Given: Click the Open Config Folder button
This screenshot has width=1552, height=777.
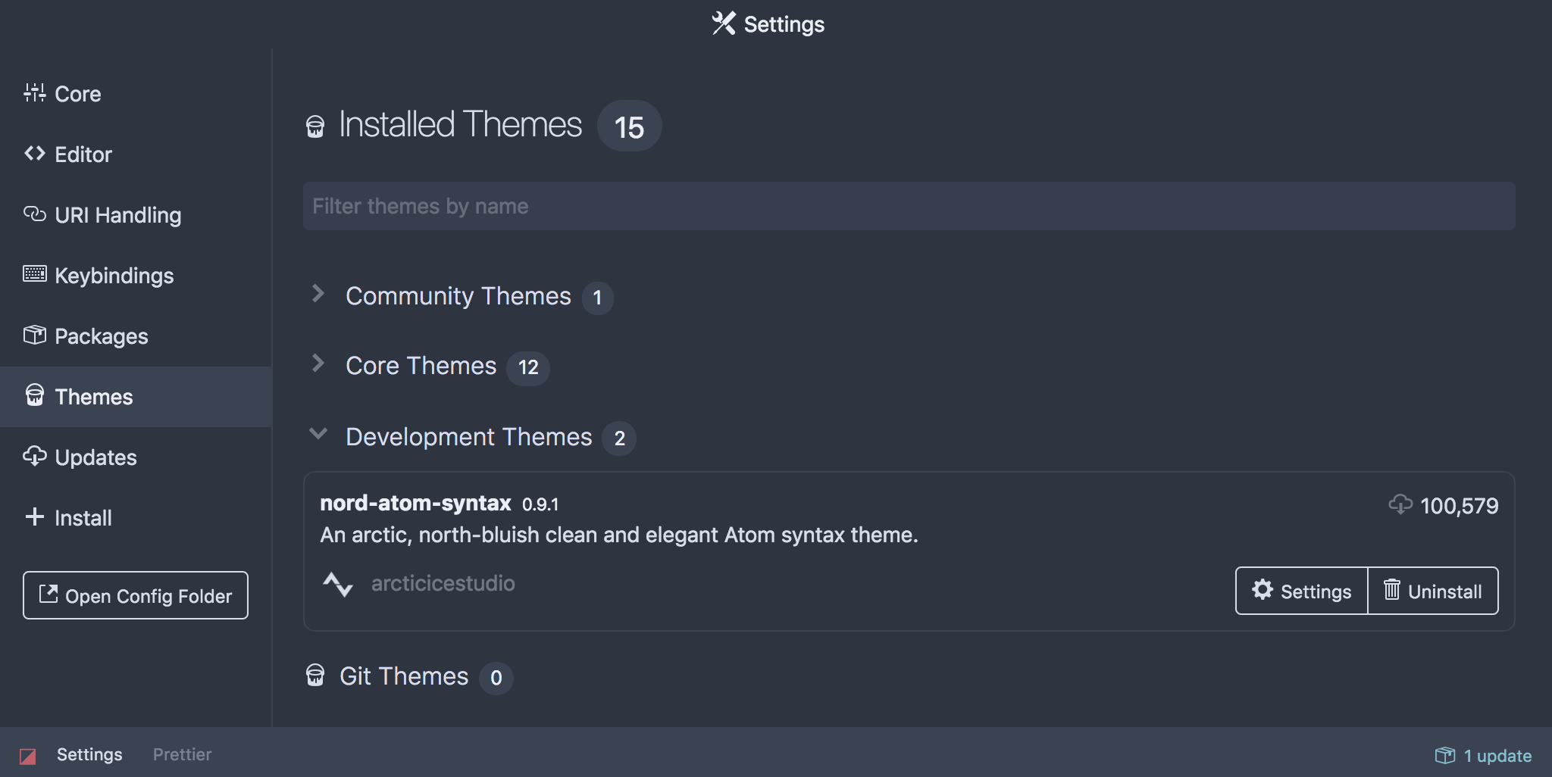Looking at the screenshot, I should [135, 595].
